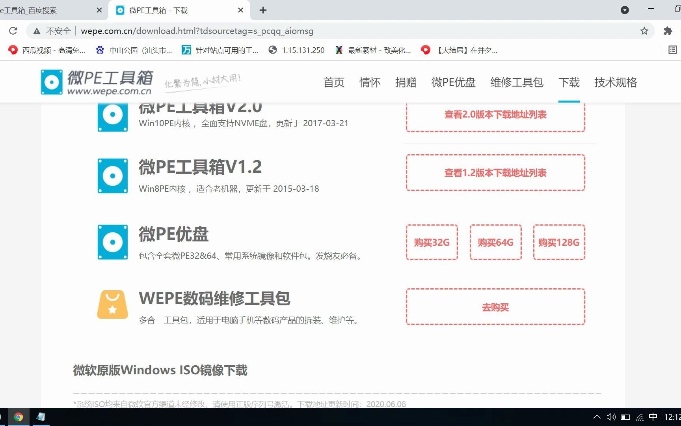Open 西瓜视频 bookmark
The height and width of the screenshot is (426, 681).
click(x=47, y=50)
